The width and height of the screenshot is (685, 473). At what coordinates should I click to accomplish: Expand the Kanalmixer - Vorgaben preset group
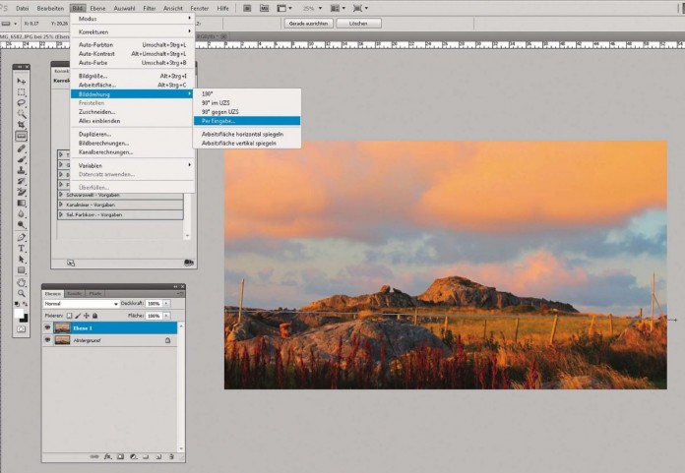pos(60,205)
